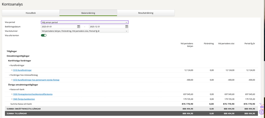Open the 1572 Kundfordringar hos gemensamt styrda företag link
This screenshot has width=265, height=118.
[x=36, y=80]
